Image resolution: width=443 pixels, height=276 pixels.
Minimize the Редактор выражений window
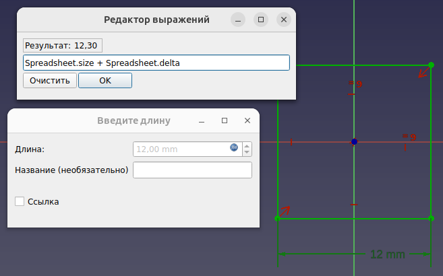pos(238,20)
